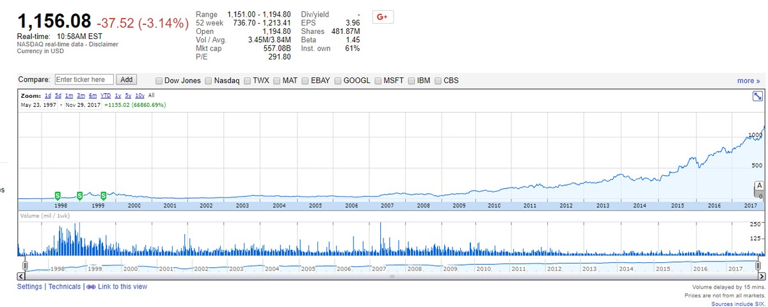Screen dimensions: 768x307
Task: Click the right scroll arrow of the timeline
Action: pos(760,276)
